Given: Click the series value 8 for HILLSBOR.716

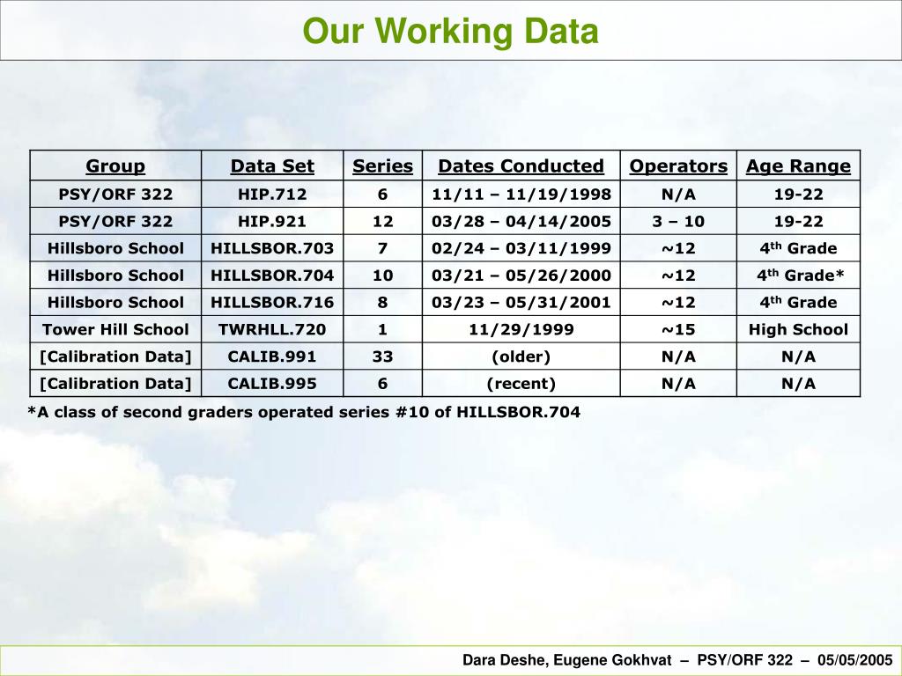Looking at the screenshot, I should point(382,303).
